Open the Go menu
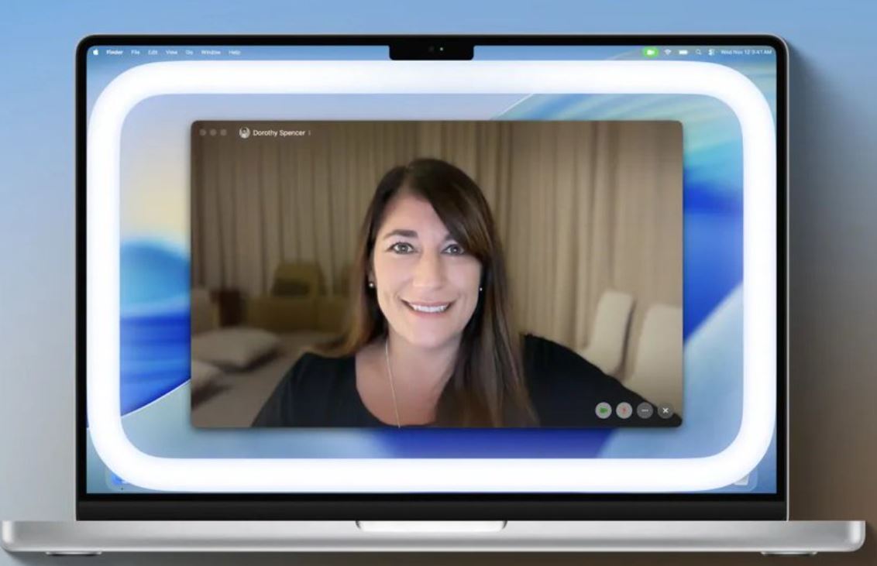The height and width of the screenshot is (566, 877). (x=189, y=52)
